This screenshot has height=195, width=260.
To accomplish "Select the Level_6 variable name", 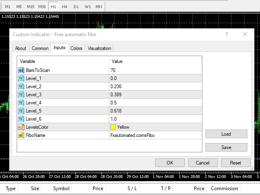I will point(34,119).
